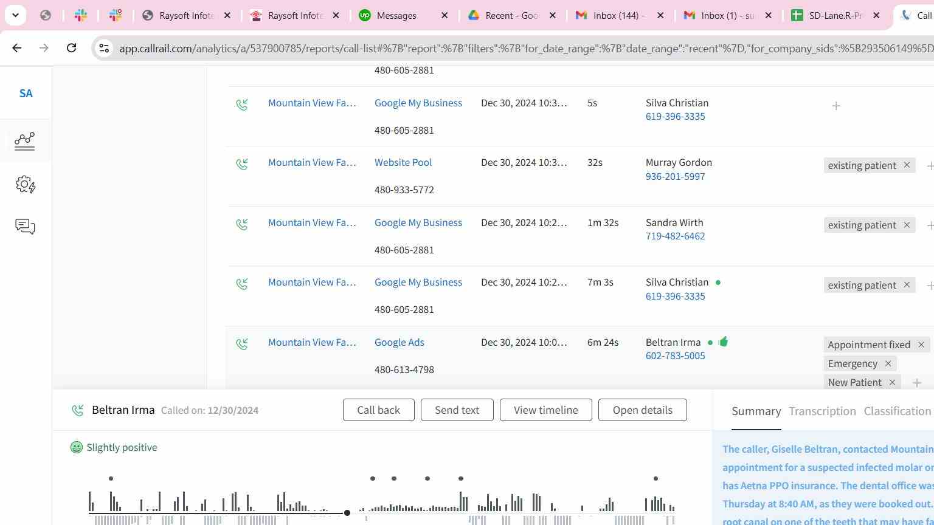Viewport: 934px width, 525px height.
Task: Add a tag to 5s Silva Christian call
Action: point(836,106)
